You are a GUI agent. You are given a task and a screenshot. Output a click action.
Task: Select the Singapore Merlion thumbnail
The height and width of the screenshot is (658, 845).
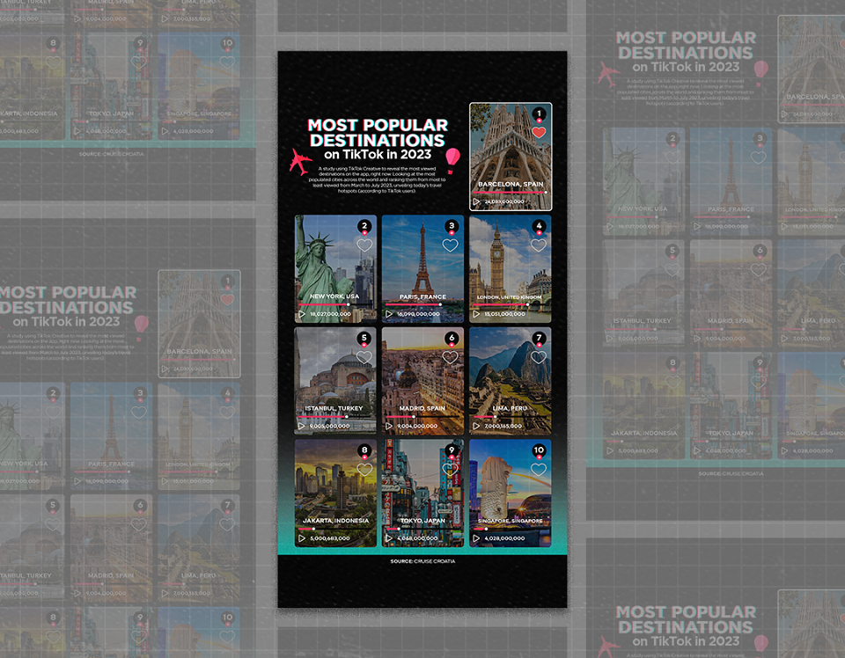[x=511, y=493]
